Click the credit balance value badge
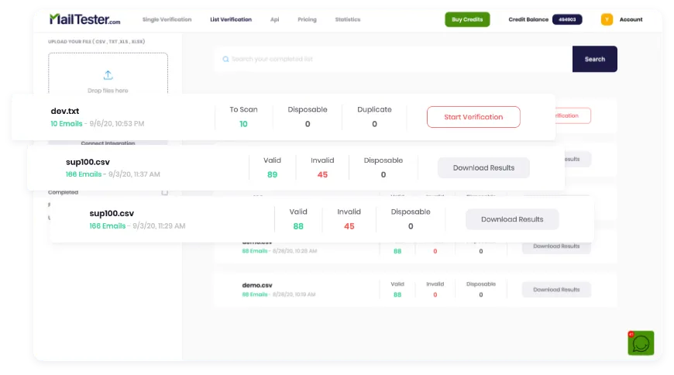Image resolution: width=674 pixels, height=375 pixels. (x=567, y=19)
